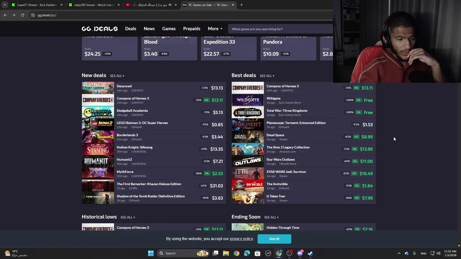The height and width of the screenshot is (259, 461).
Task: Open Discord from taskbar
Action: 300,253
